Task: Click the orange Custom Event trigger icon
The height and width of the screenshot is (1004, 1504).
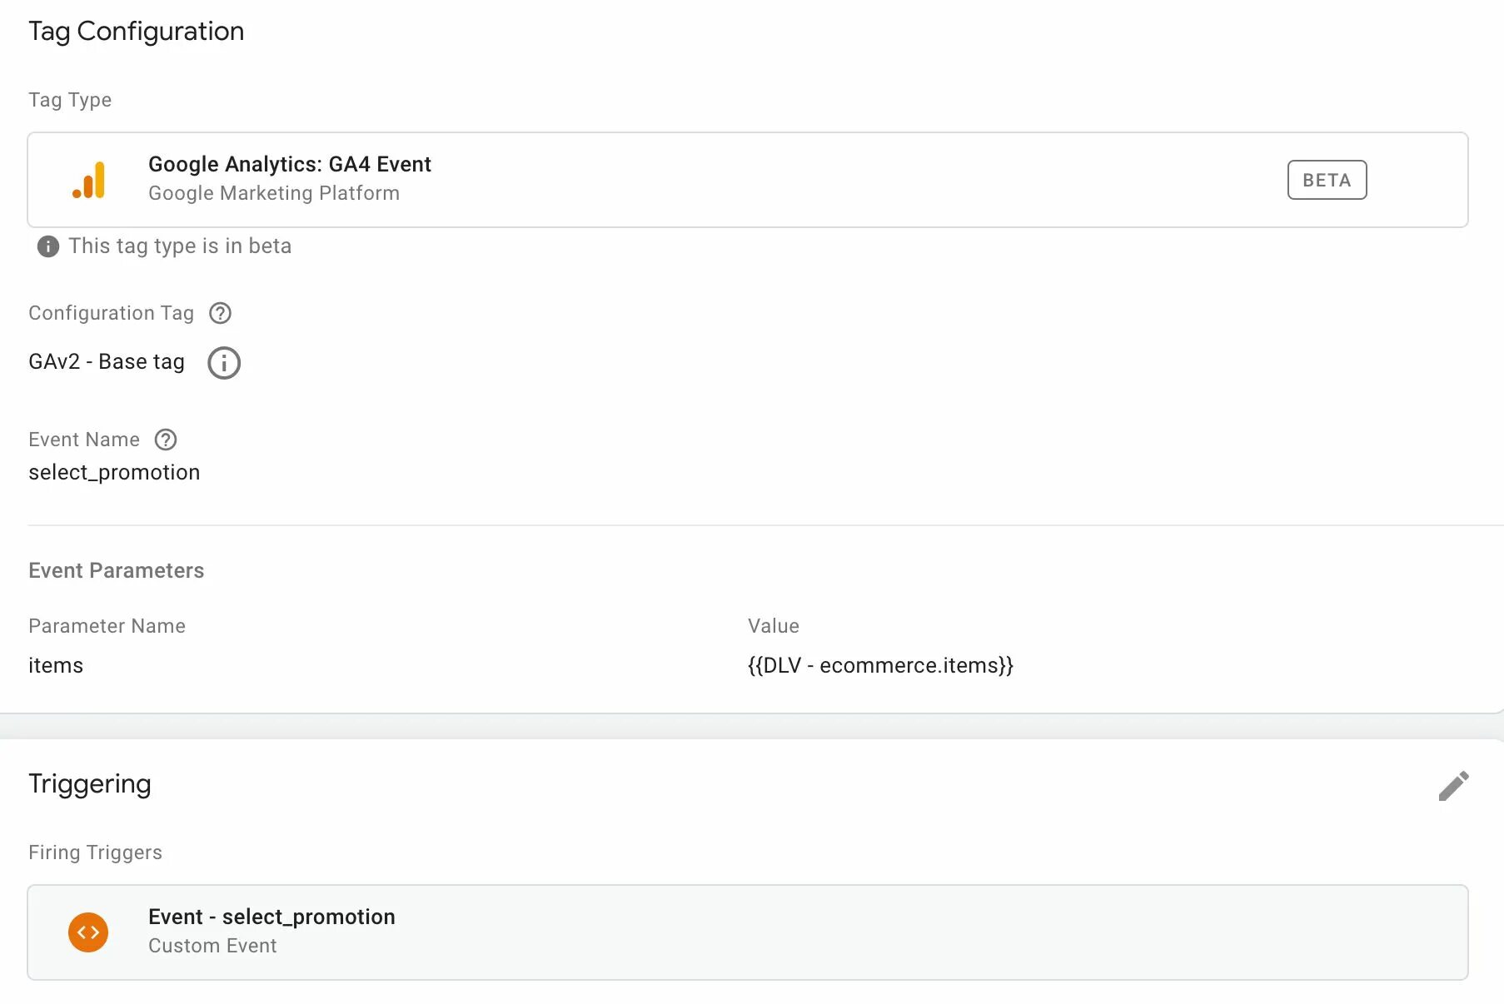Action: pos(88,932)
